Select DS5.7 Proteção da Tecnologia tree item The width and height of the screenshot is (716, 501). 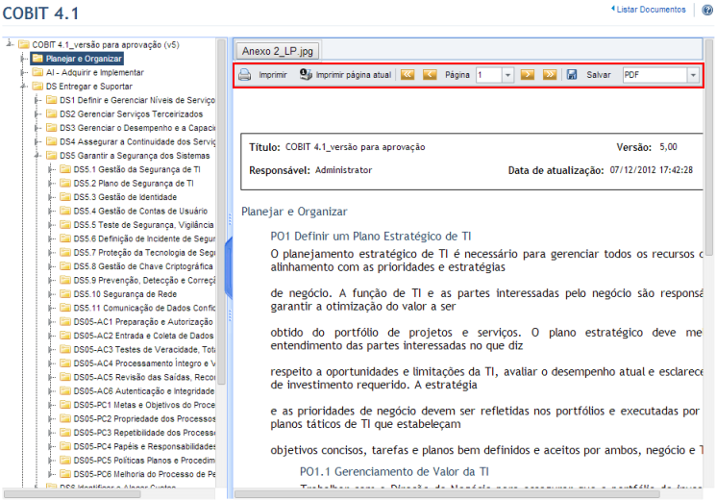[144, 252]
